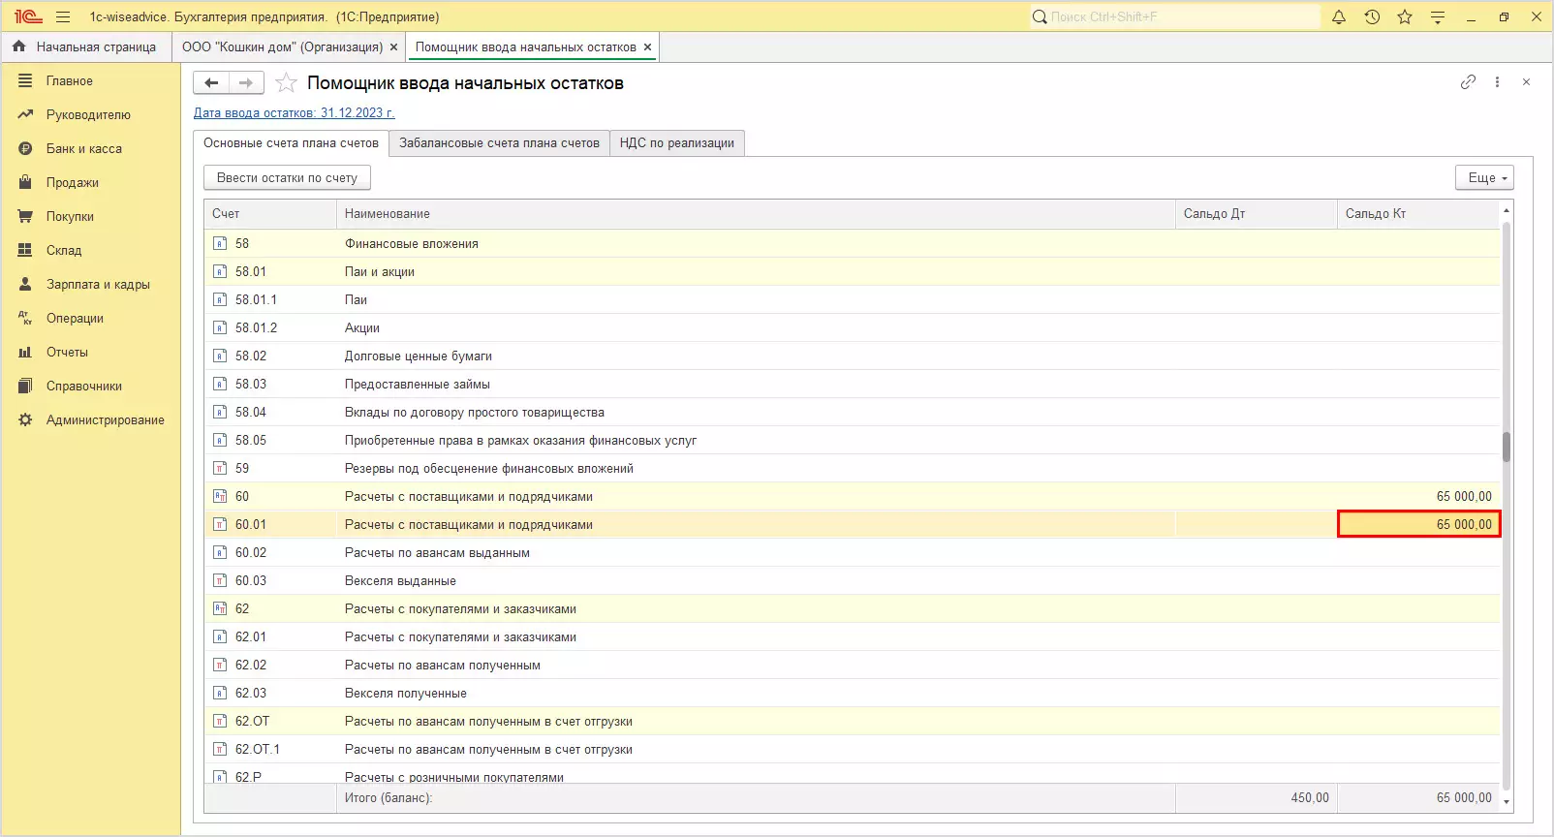Open the Дата ввода остатков link
Viewport: 1554px width, 837px height.
pos(294,112)
